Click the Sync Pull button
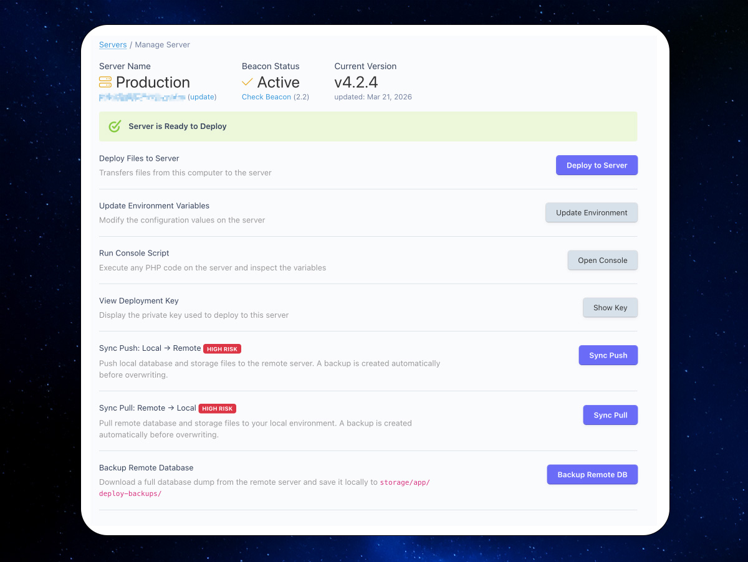This screenshot has height=562, width=748. coord(610,415)
